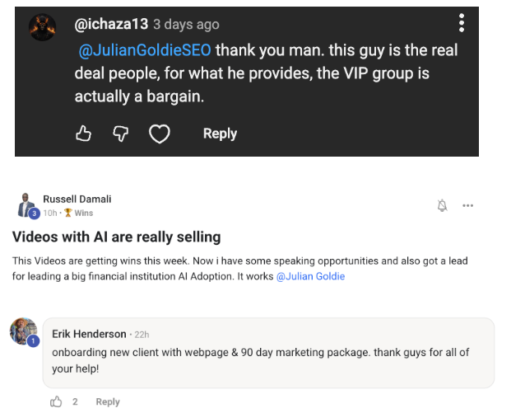511x413 pixels.
Task: Open the vertical three-dot menu on @ichaza13 comment
Action: 462,23
